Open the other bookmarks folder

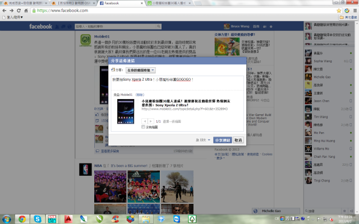tap(348, 17)
